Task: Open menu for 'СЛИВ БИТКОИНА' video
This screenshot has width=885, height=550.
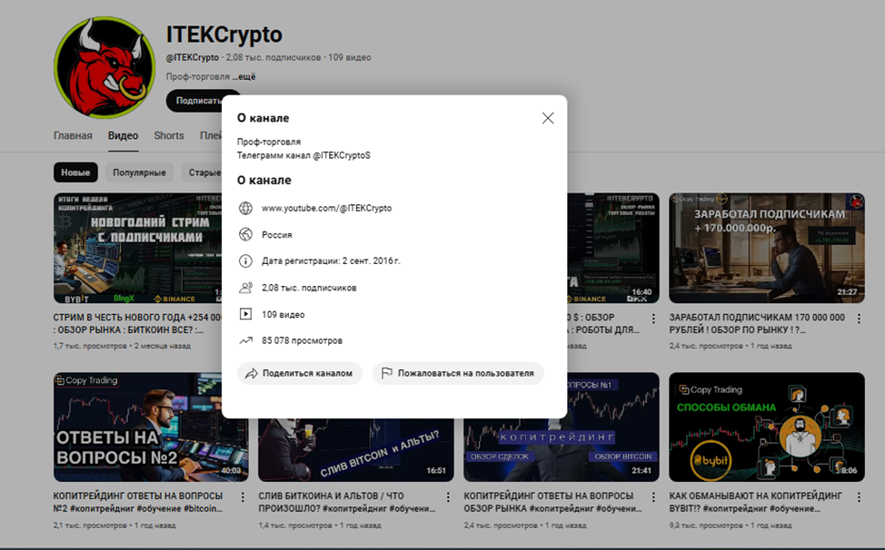Action: click(448, 497)
